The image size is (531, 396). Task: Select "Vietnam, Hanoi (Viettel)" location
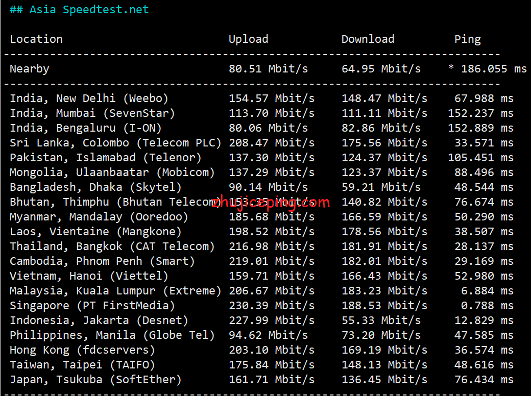(x=89, y=276)
